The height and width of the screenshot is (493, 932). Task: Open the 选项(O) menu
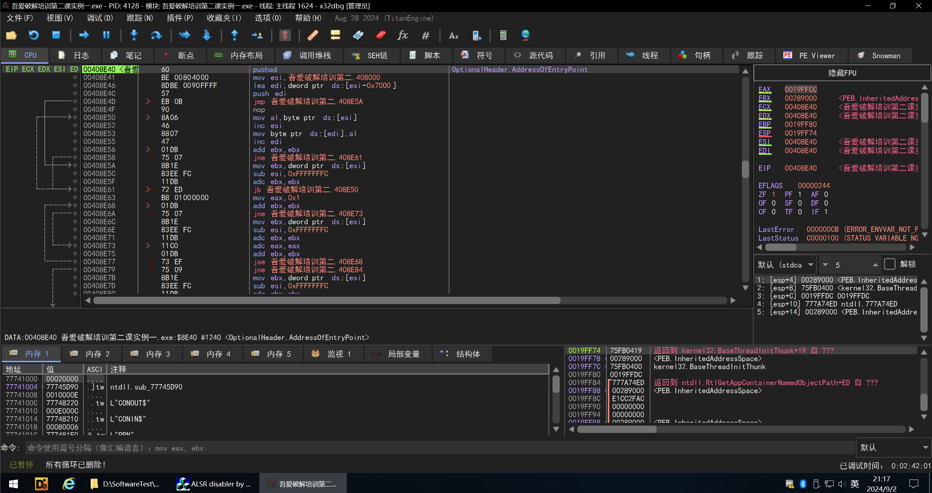click(x=268, y=18)
